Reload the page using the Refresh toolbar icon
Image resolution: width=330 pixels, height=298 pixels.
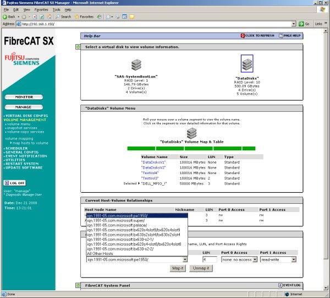42,17
